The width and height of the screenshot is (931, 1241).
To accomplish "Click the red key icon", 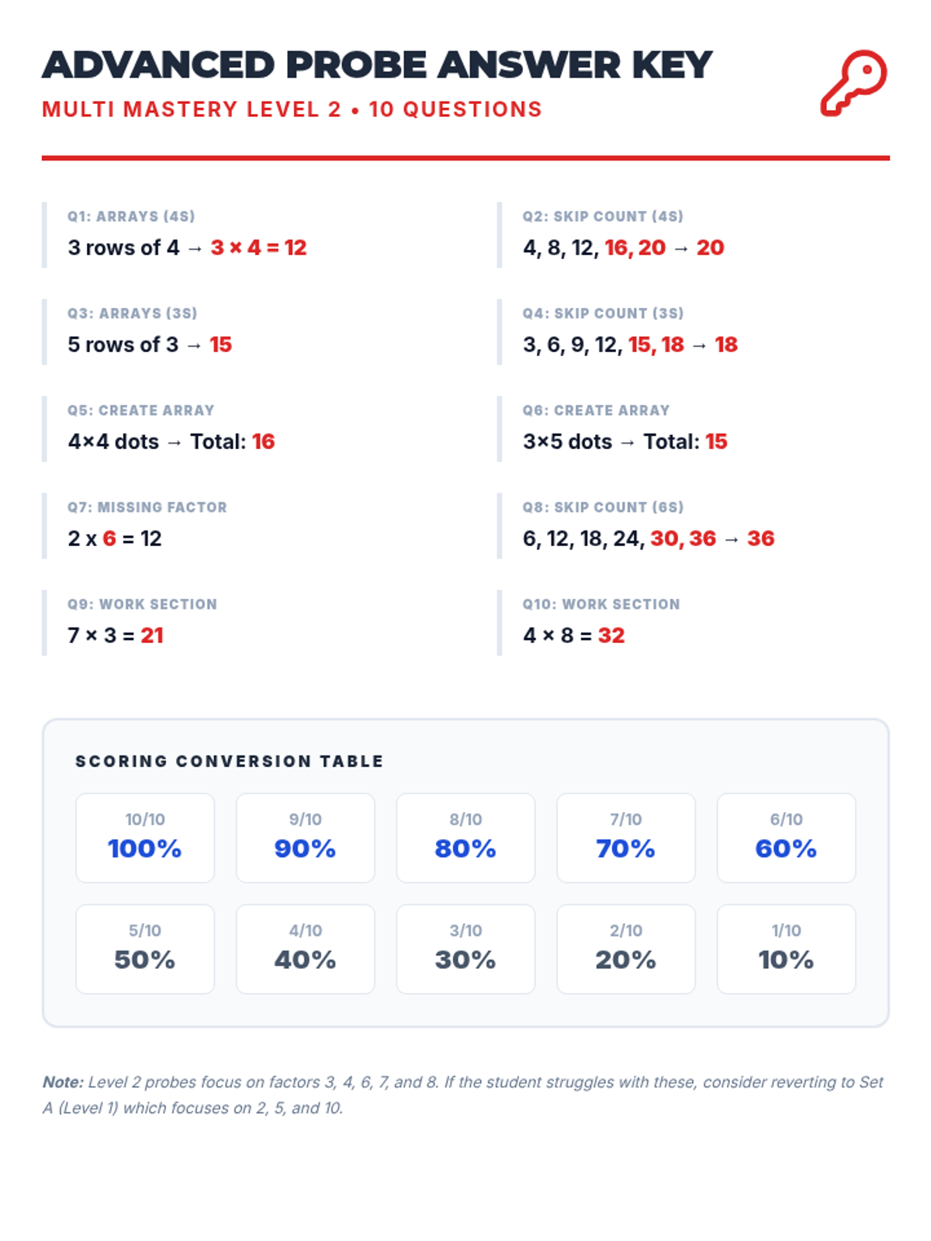I will (853, 83).
